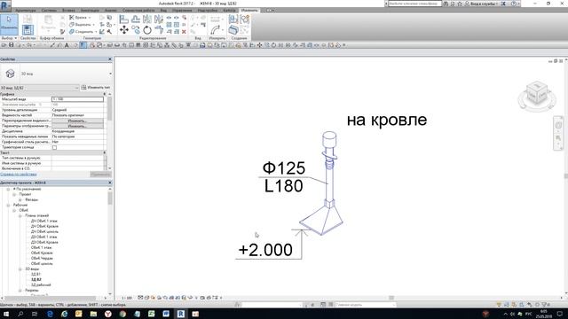Select the Rotate tool in the ribbon

coord(147,30)
